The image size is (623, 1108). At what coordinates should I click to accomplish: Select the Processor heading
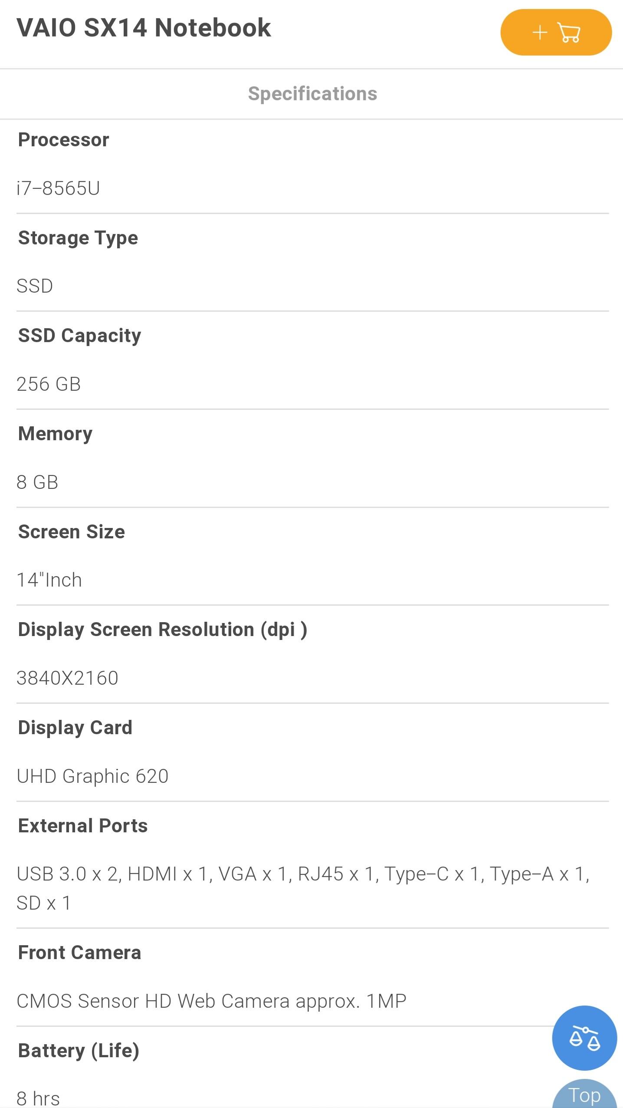point(63,140)
